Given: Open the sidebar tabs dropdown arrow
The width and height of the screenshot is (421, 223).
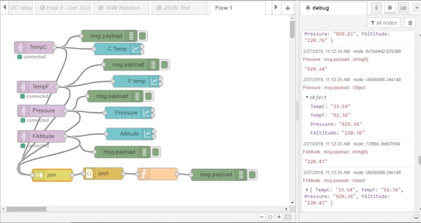Looking at the screenshot, I should click(x=416, y=8).
